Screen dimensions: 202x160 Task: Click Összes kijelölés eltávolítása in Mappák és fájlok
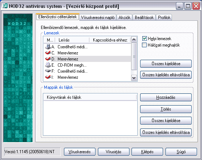[x=166, y=132]
